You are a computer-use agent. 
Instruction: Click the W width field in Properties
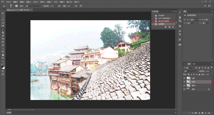[x=190, y=20]
